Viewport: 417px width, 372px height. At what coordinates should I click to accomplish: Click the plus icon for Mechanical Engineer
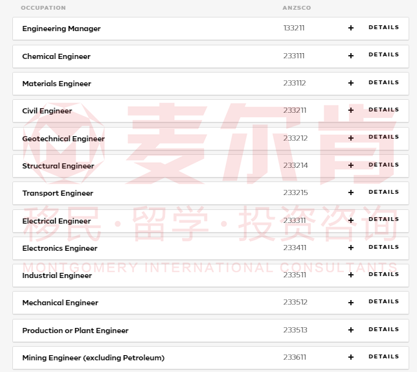click(351, 303)
